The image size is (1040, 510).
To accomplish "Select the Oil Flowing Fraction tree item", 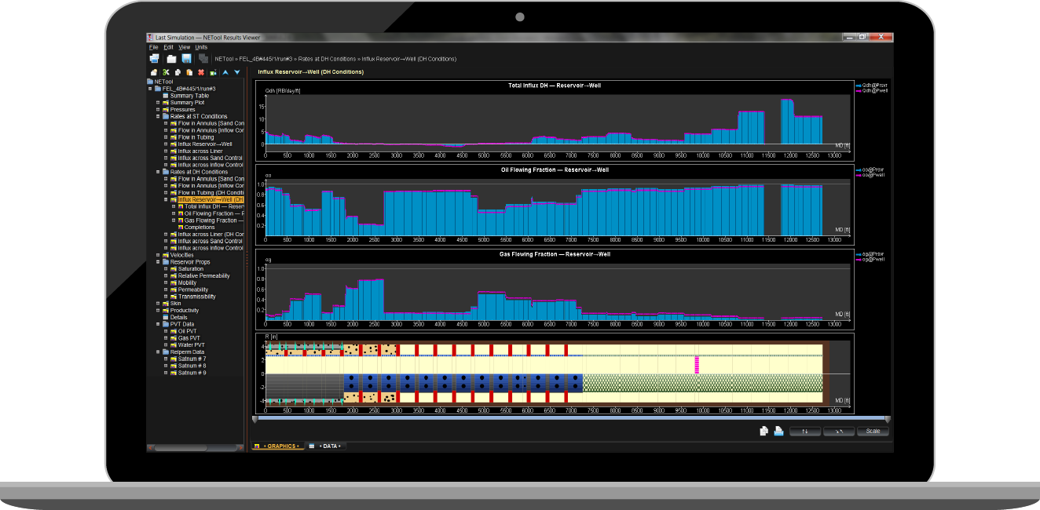I will [214, 213].
